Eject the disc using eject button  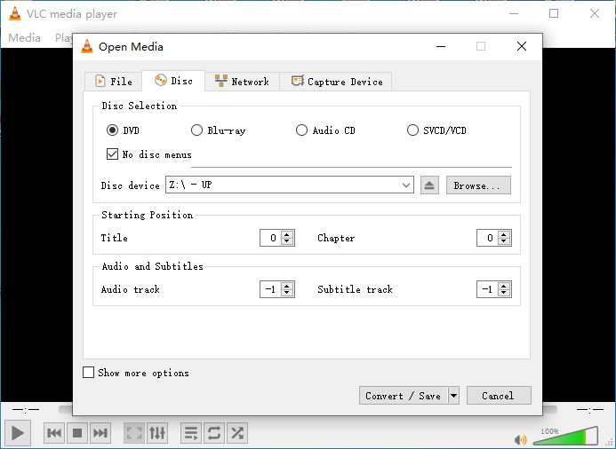pos(429,185)
